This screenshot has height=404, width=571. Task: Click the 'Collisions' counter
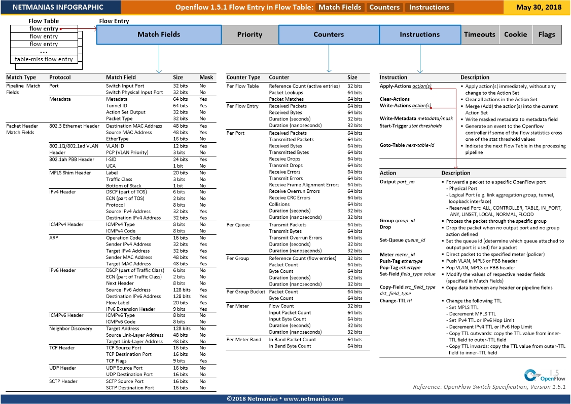click(279, 205)
